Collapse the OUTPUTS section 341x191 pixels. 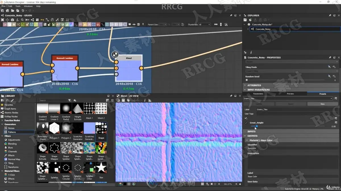(x=245, y=136)
